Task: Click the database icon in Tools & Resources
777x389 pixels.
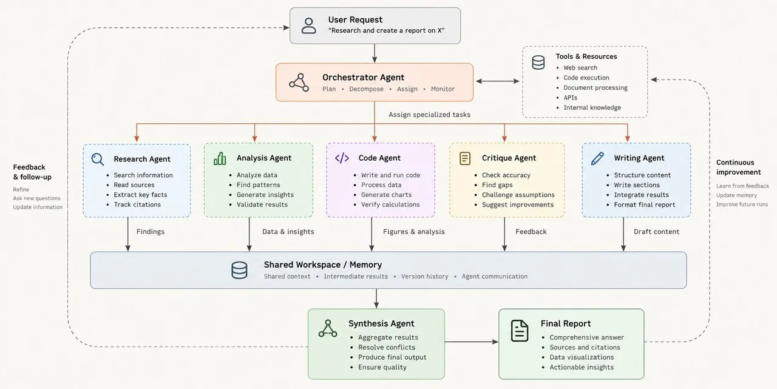Action: pos(538,63)
